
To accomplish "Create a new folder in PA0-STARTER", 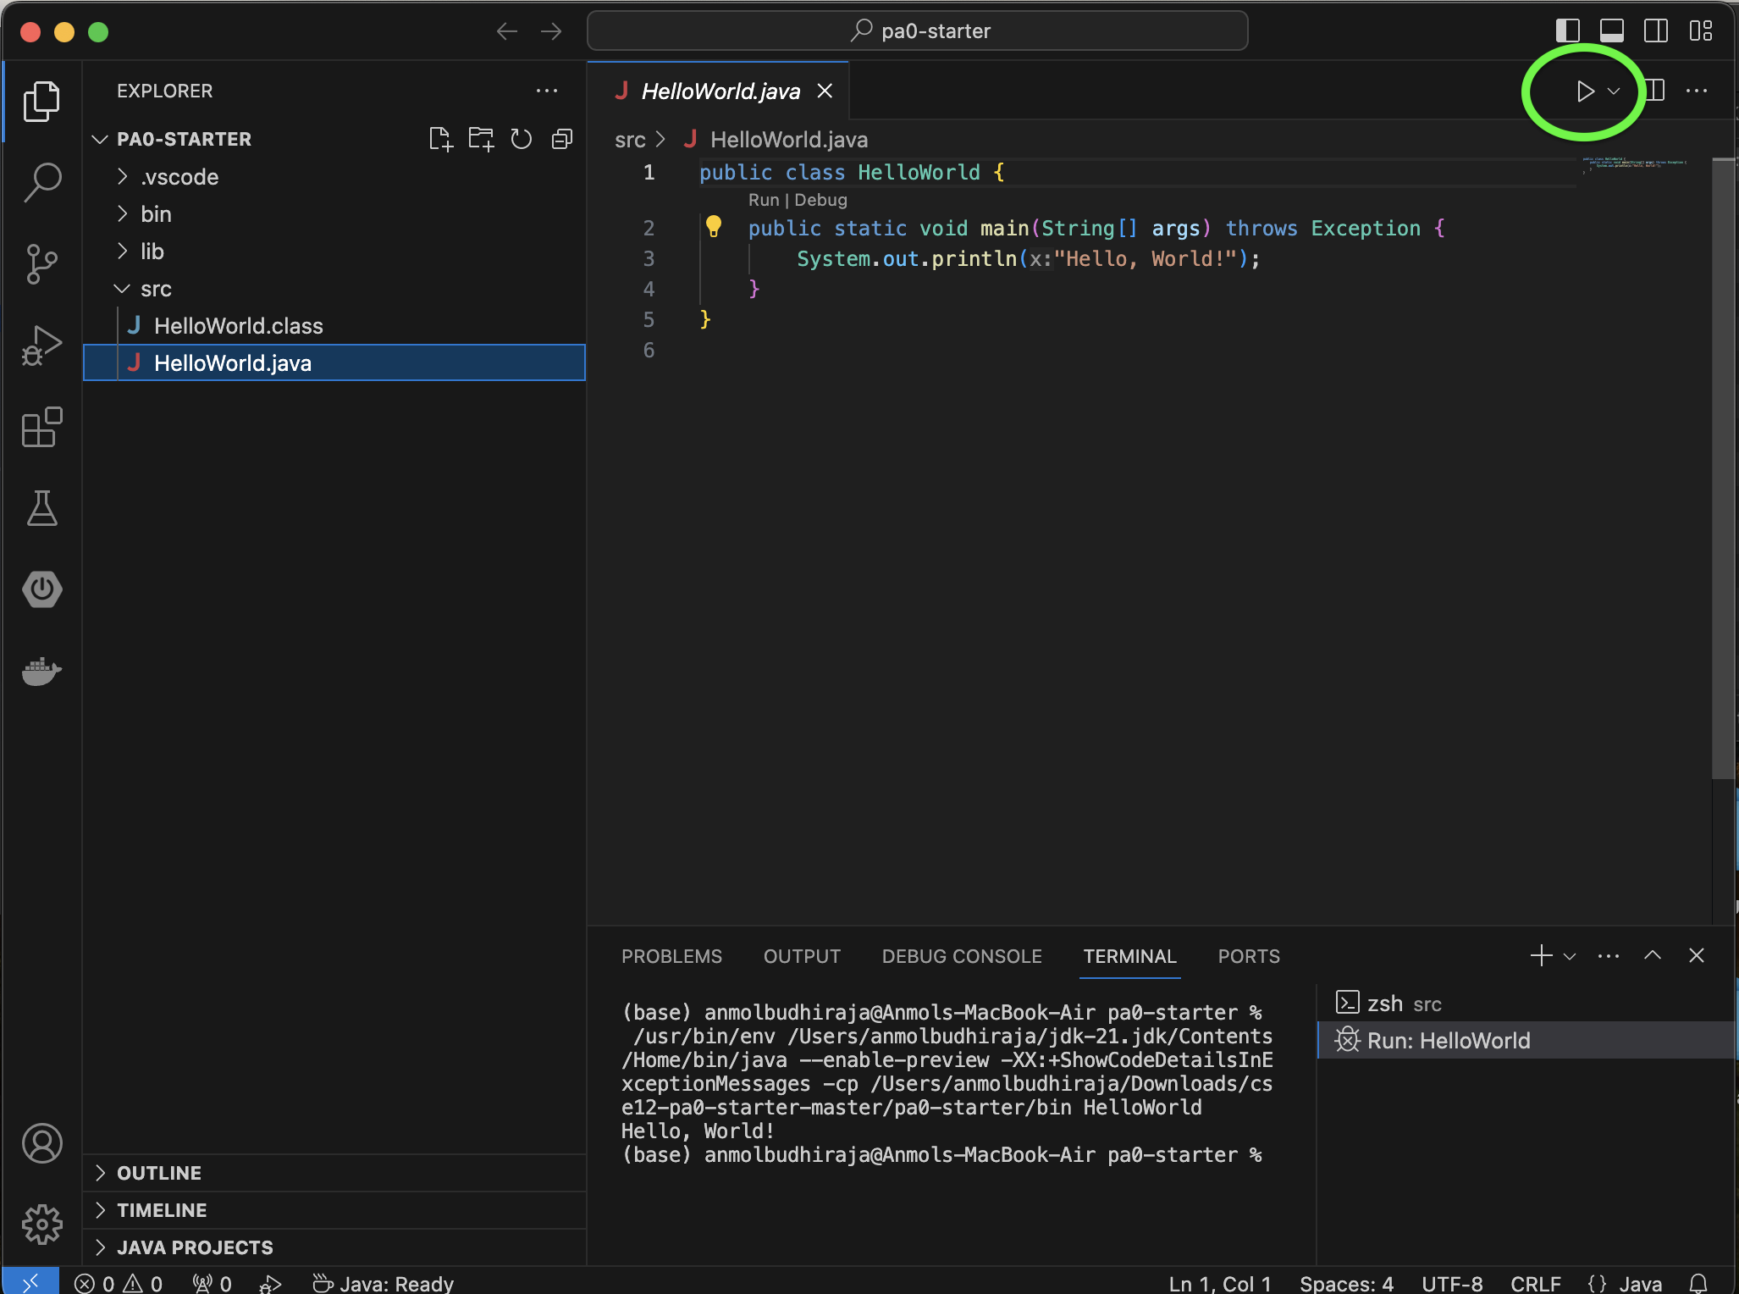I will (x=481, y=139).
